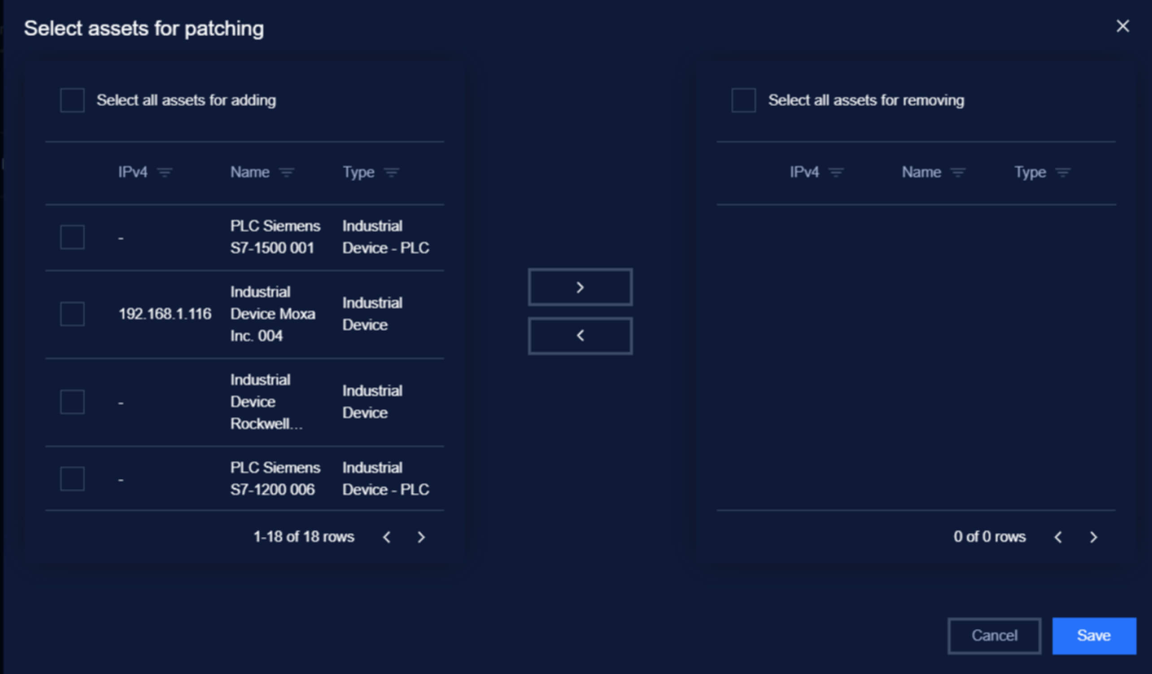
Task: Tick checkbox for PLC Siemens S7-1500 001
Action: point(72,237)
